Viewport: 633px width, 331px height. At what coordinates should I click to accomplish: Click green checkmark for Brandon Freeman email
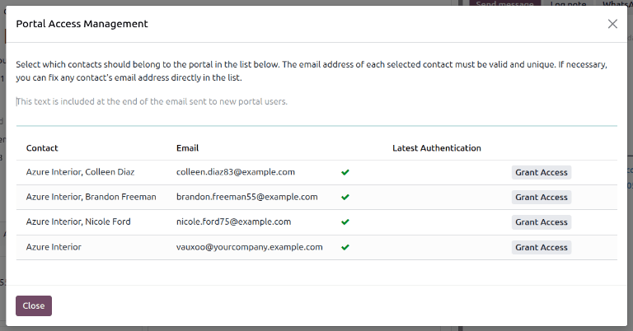345,198
